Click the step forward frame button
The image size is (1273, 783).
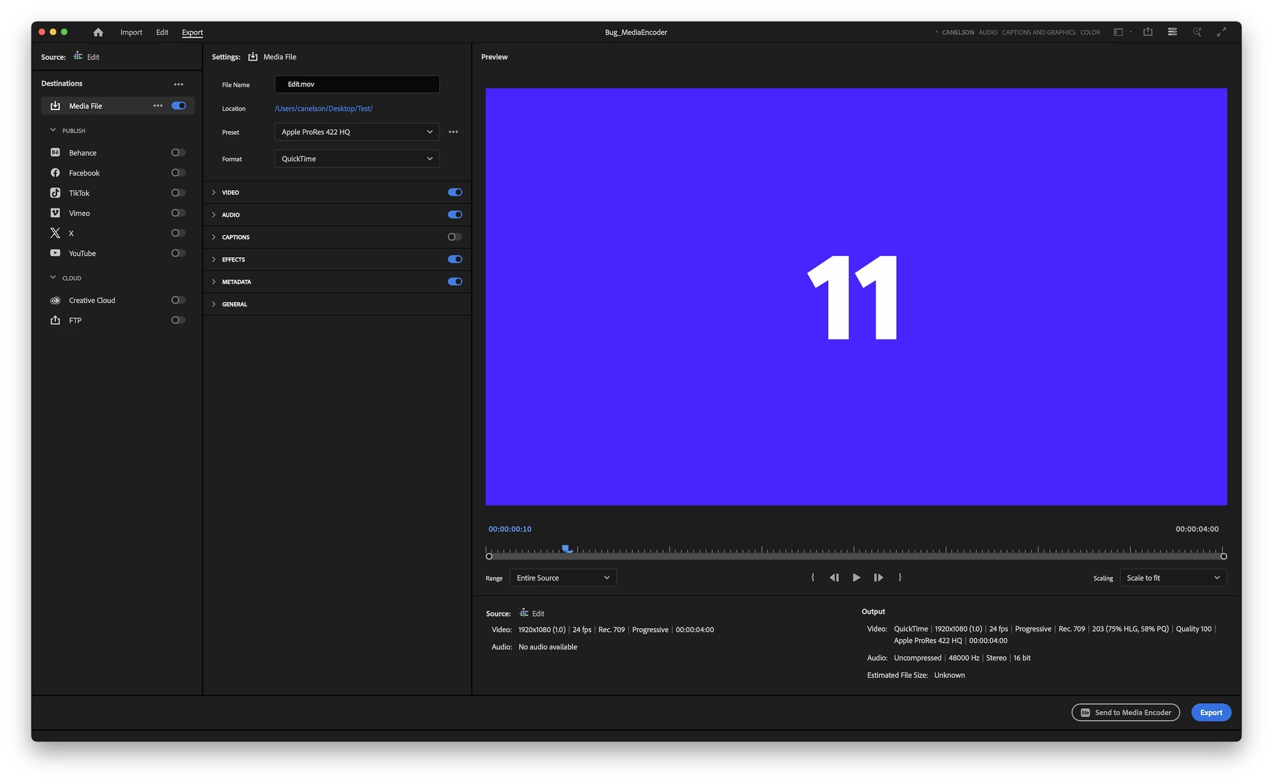(878, 577)
